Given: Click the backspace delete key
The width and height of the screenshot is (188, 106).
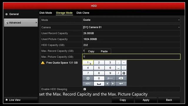Looking at the screenshot, I should [121, 78].
